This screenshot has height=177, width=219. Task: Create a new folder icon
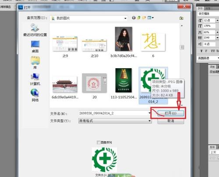pyautogui.click(x=144, y=18)
